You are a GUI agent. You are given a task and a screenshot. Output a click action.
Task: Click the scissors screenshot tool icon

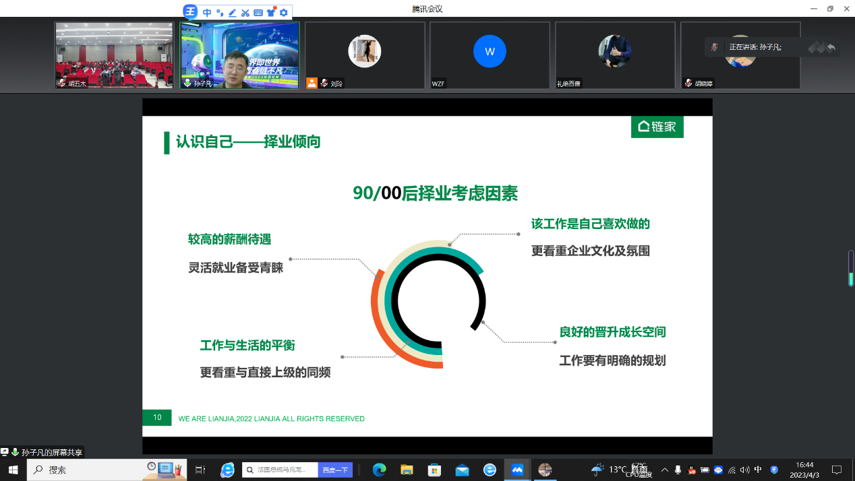pyautogui.click(x=245, y=12)
